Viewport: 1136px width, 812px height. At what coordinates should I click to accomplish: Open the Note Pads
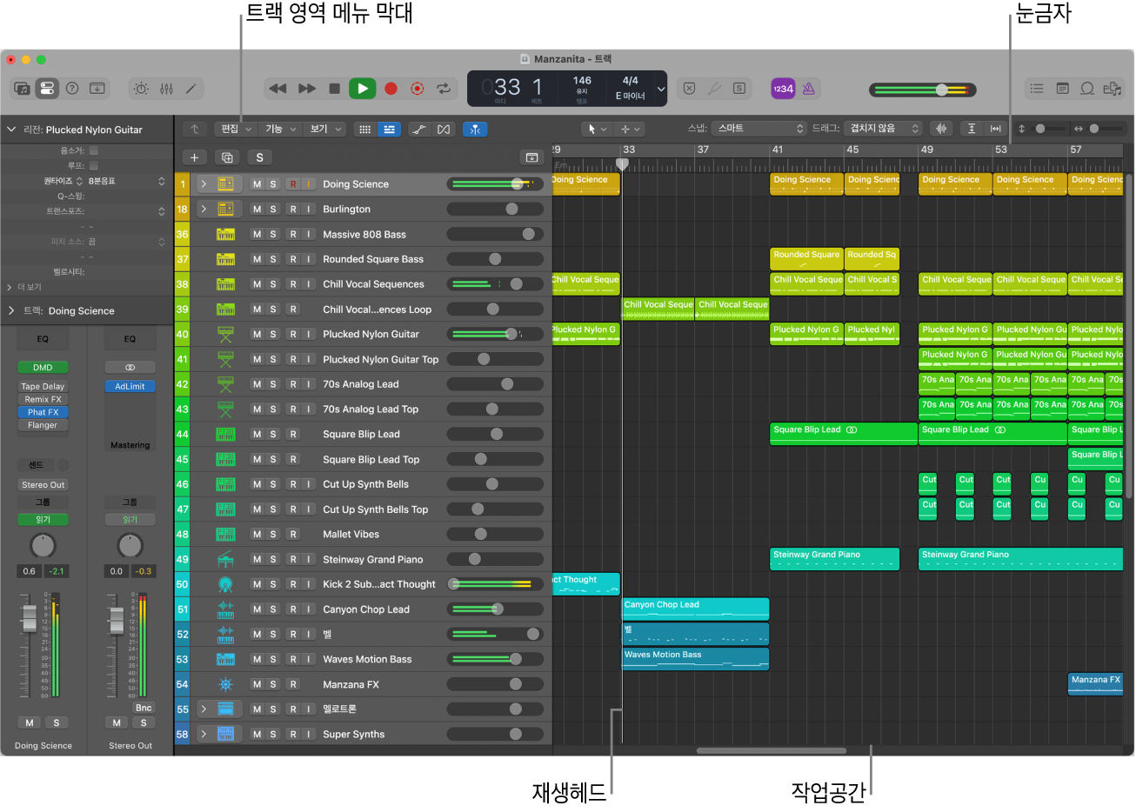1062,89
